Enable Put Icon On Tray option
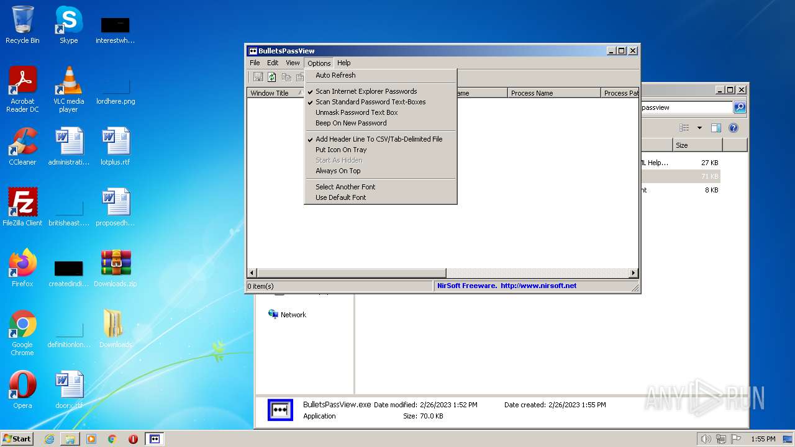Image resolution: width=795 pixels, height=447 pixels. (341, 150)
